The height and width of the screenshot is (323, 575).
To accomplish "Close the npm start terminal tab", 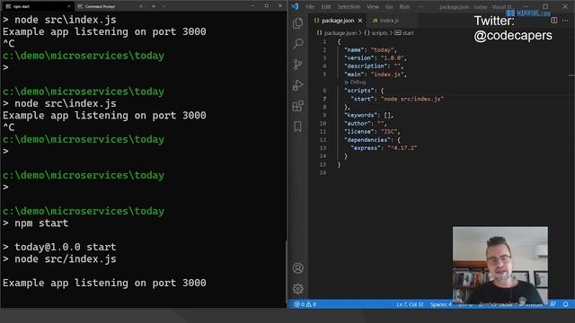I will pos(69,6).
